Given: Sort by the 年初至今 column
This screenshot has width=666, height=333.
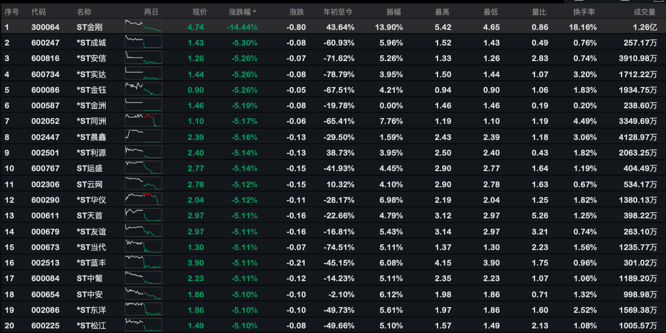Looking at the screenshot, I should click(339, 12).
